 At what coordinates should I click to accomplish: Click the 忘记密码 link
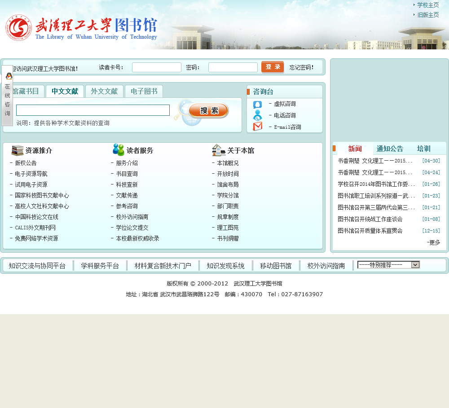click(301, 67)
